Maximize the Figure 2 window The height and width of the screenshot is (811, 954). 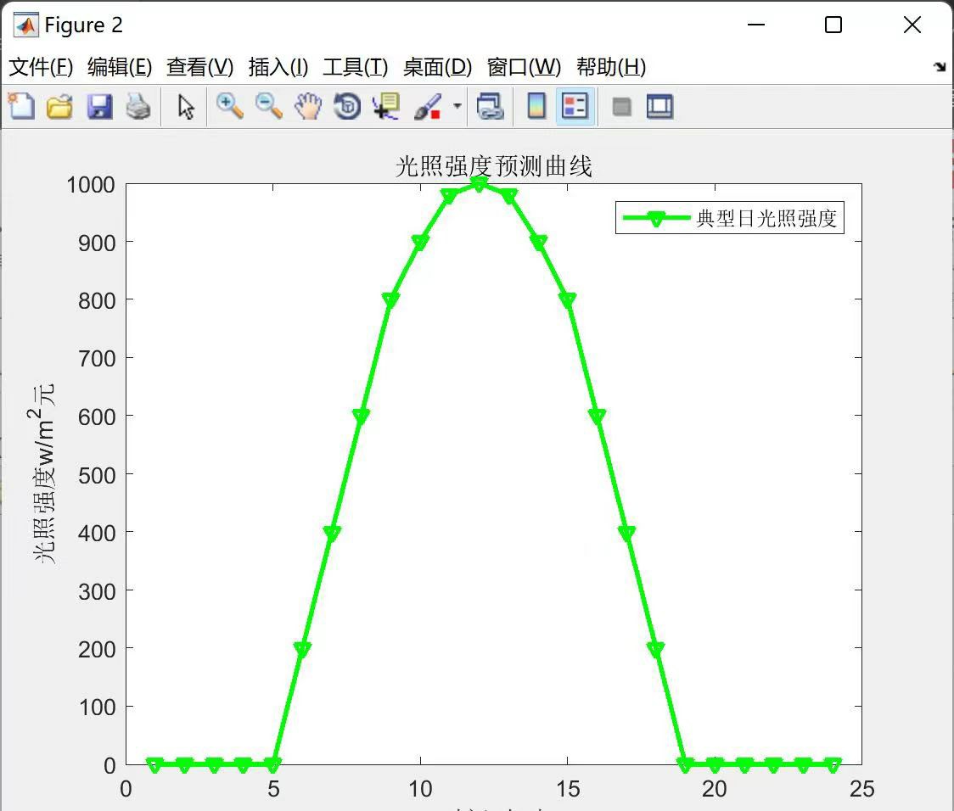(833, 25)
